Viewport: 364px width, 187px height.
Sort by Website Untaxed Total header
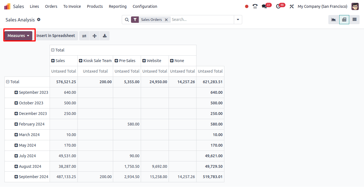[155, 71]
